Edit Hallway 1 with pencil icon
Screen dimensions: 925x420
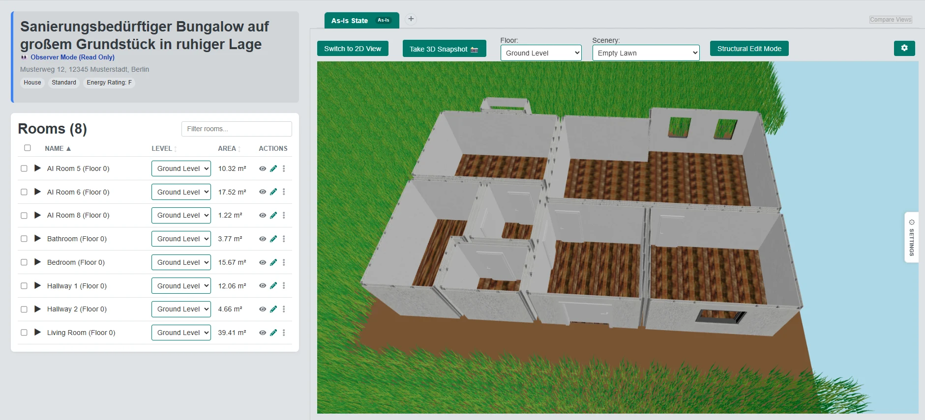273,286
